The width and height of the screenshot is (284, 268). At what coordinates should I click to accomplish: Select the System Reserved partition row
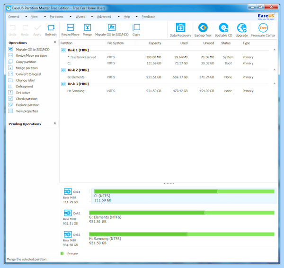tap(168, 57)
